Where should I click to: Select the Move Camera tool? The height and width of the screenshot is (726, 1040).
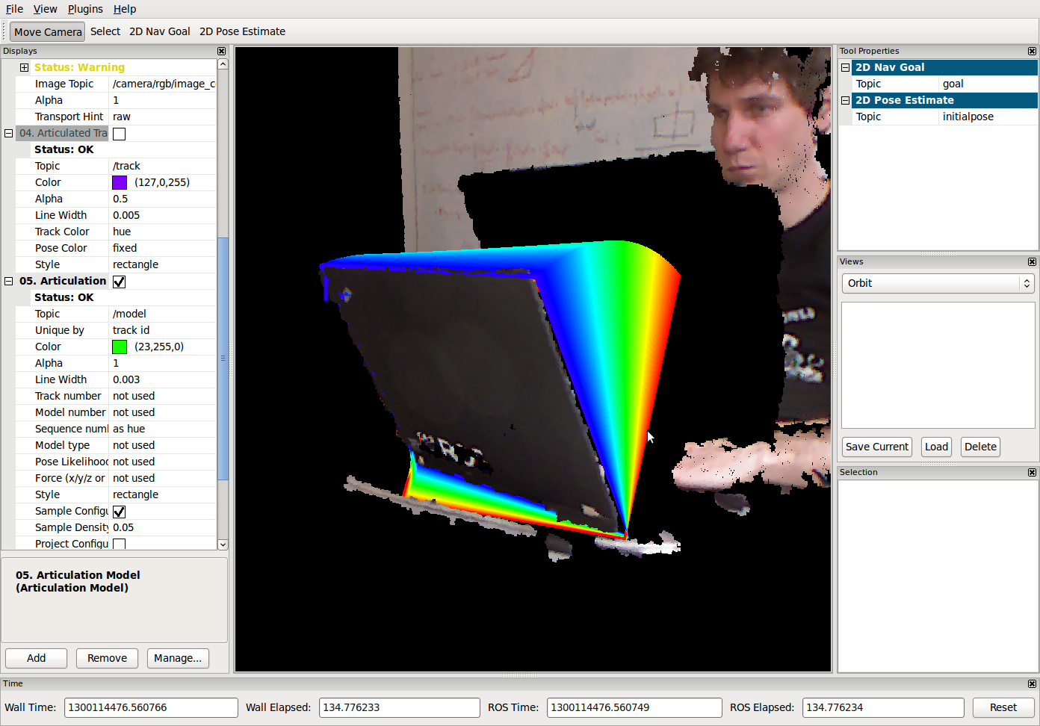pos(47,32)
